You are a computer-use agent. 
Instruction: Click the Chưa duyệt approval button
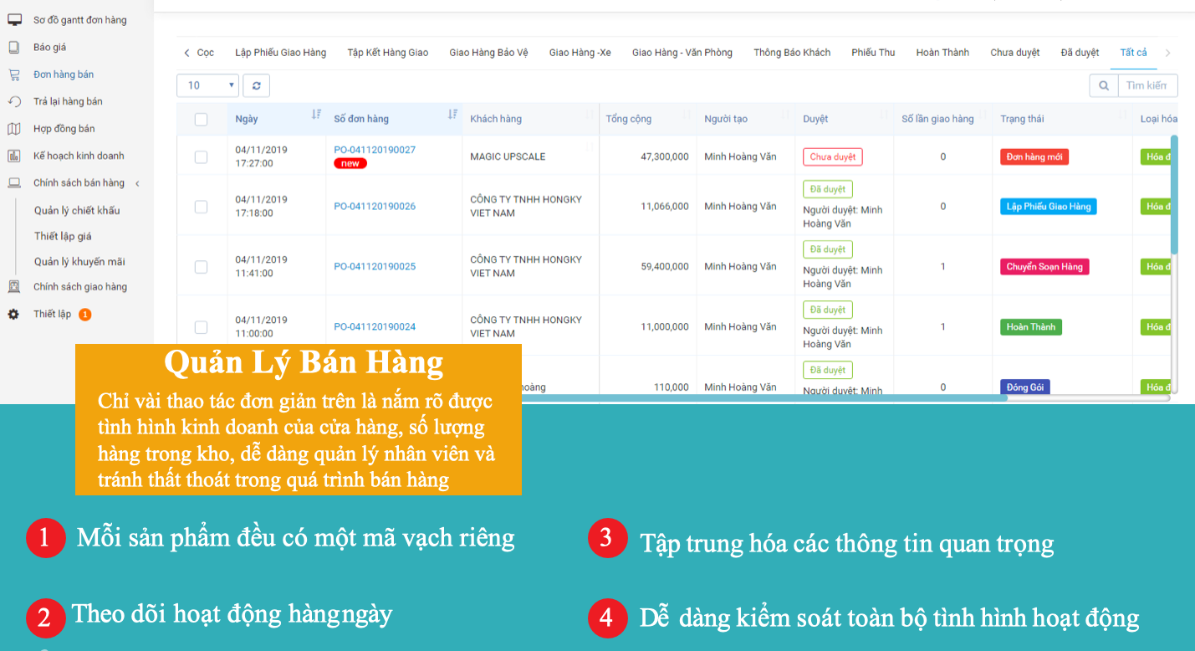[x=832, y=156]
